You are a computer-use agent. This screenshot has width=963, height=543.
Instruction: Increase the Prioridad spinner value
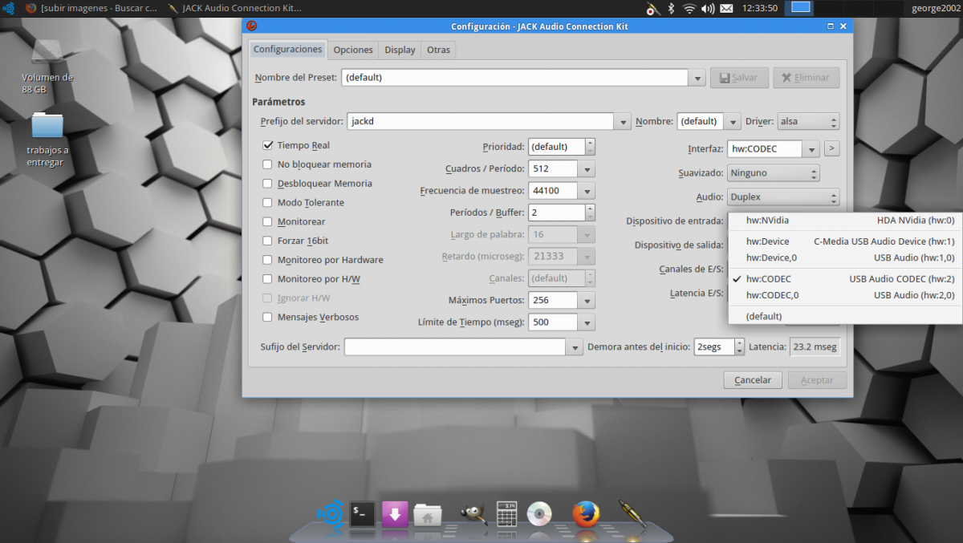(x=590, y=143)
